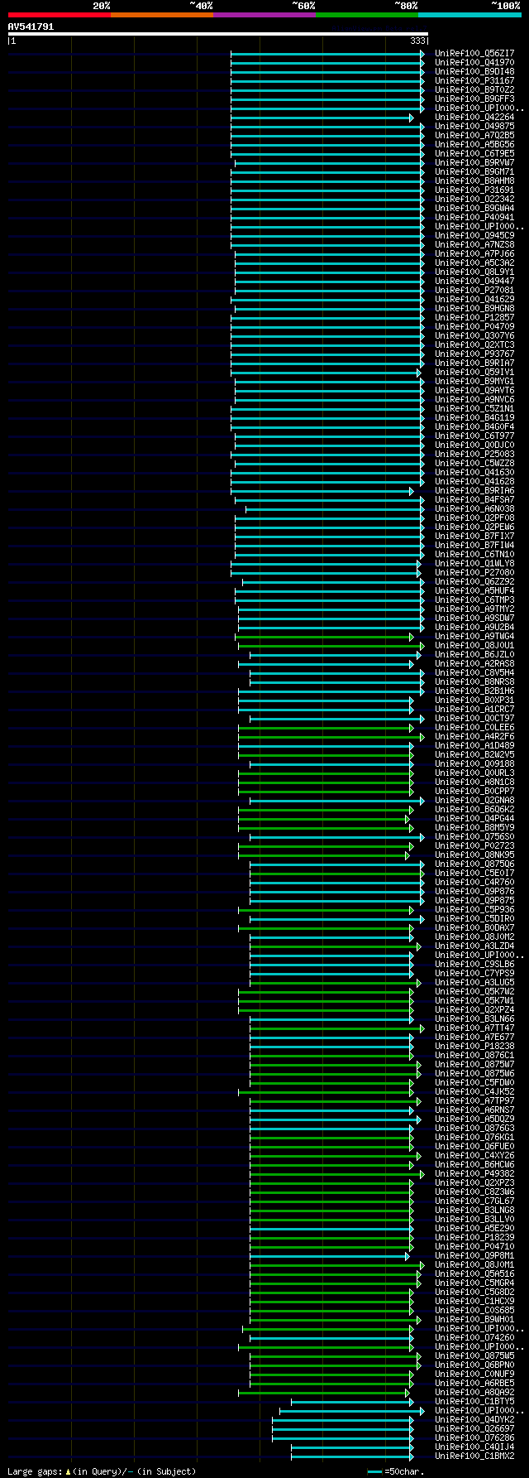Select the UniRef100_Q41629 label
529x1478 pixels.
474,299
